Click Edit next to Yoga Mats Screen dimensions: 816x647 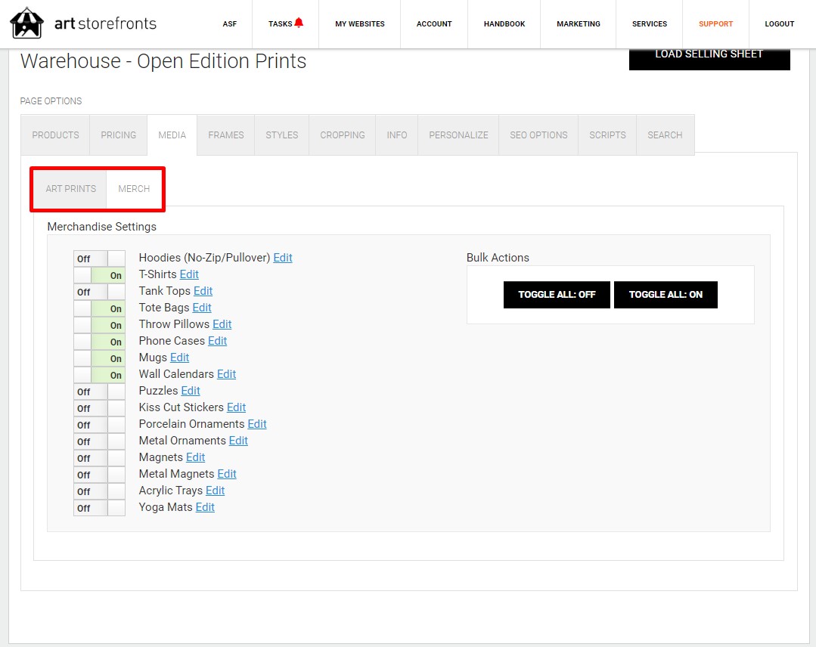(205, 508)
